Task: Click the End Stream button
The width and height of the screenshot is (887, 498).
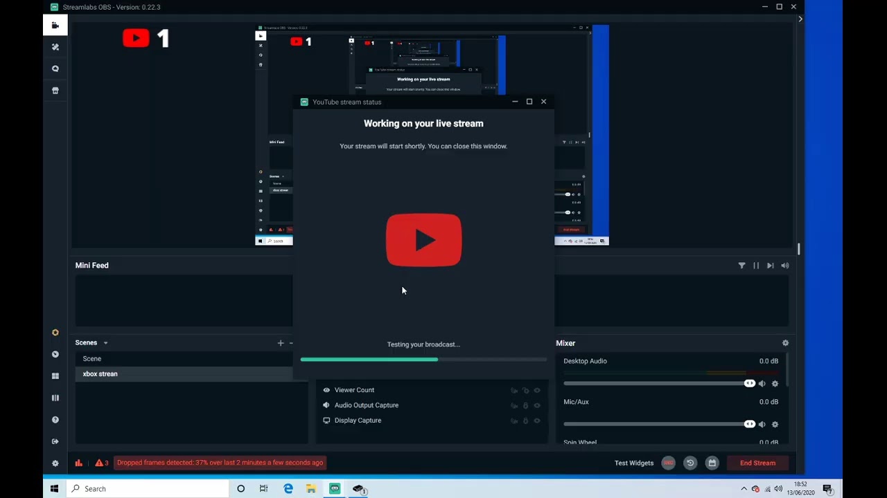Action: [x=757, y=463]
